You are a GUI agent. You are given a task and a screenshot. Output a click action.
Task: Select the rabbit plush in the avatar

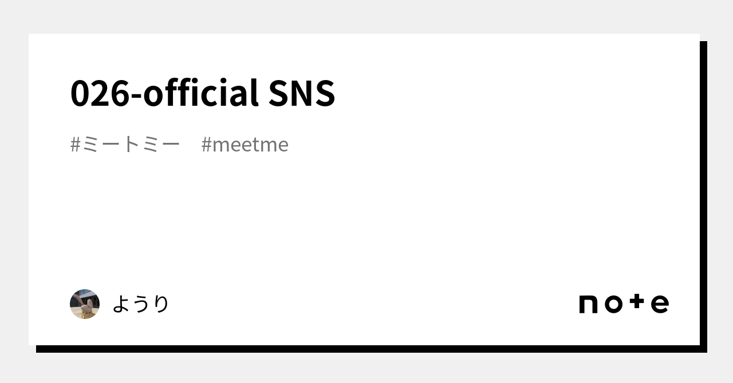[86, 309]
